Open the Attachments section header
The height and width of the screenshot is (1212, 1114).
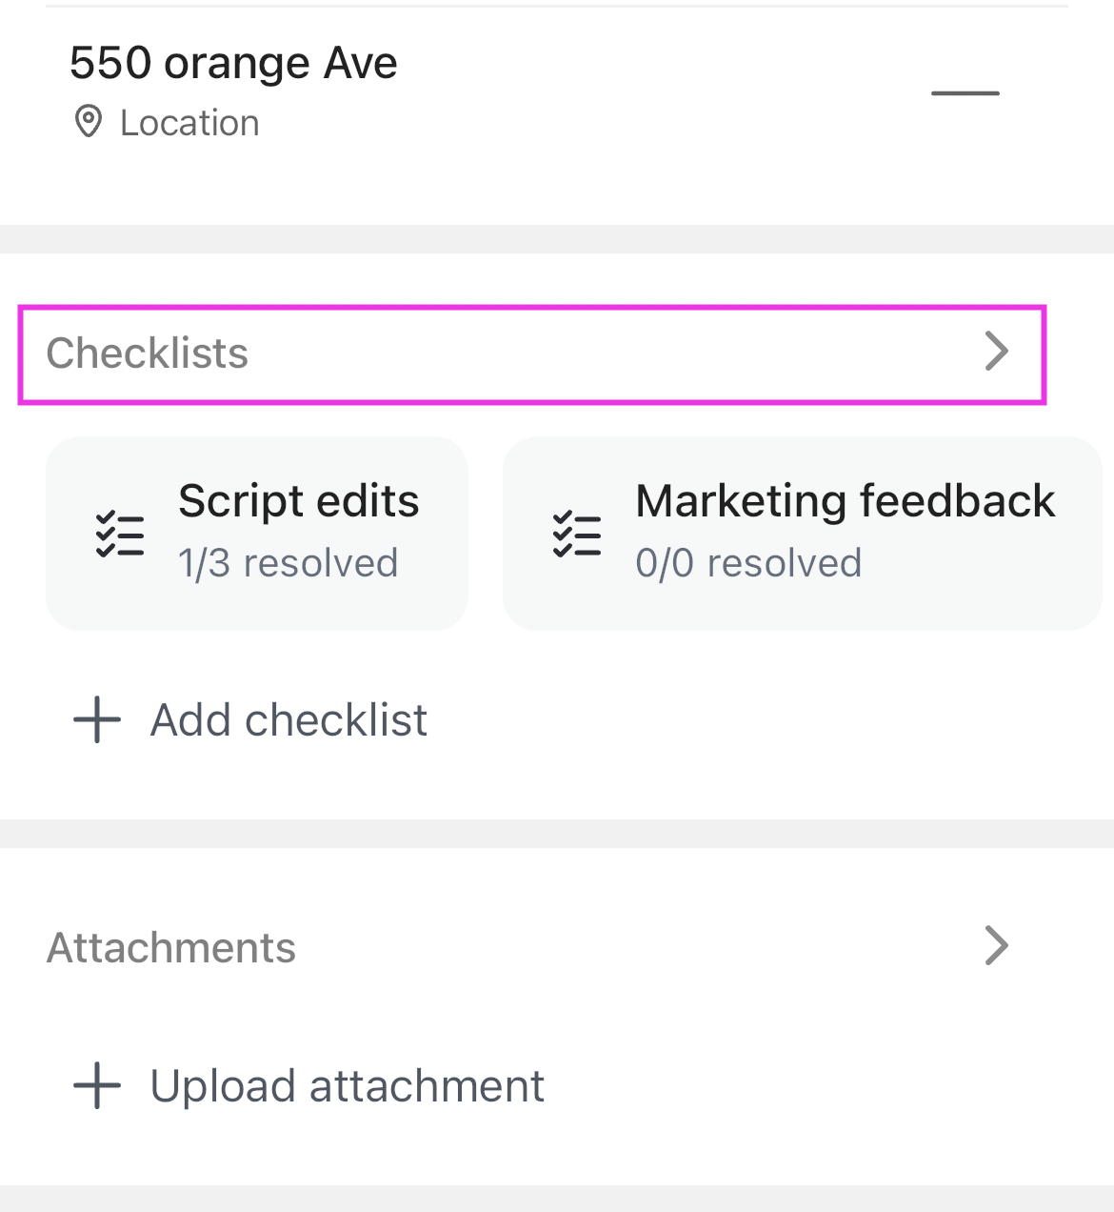point(171,948)
